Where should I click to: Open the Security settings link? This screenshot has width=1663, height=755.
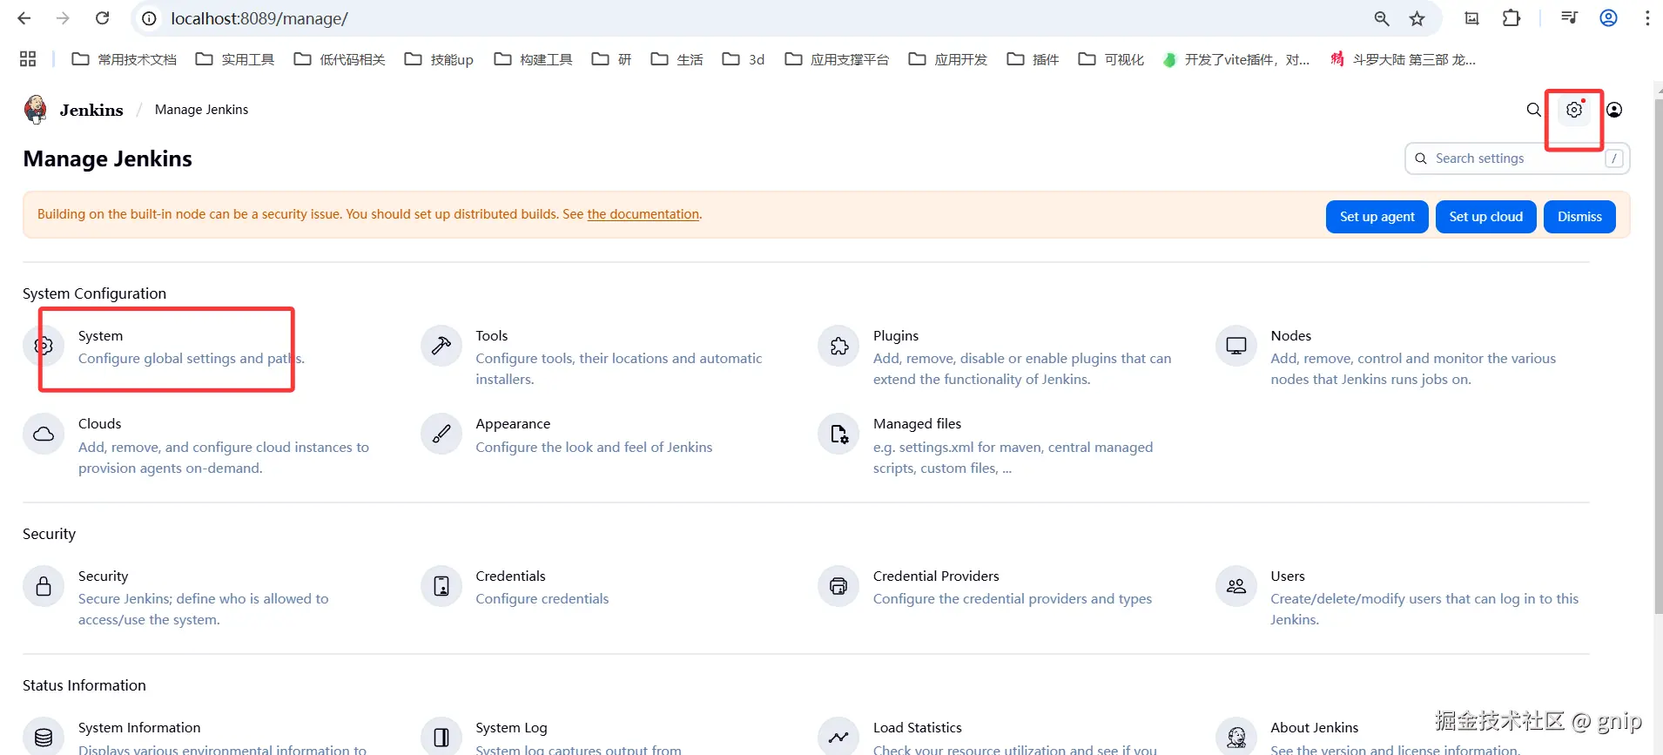click(103, 576)
